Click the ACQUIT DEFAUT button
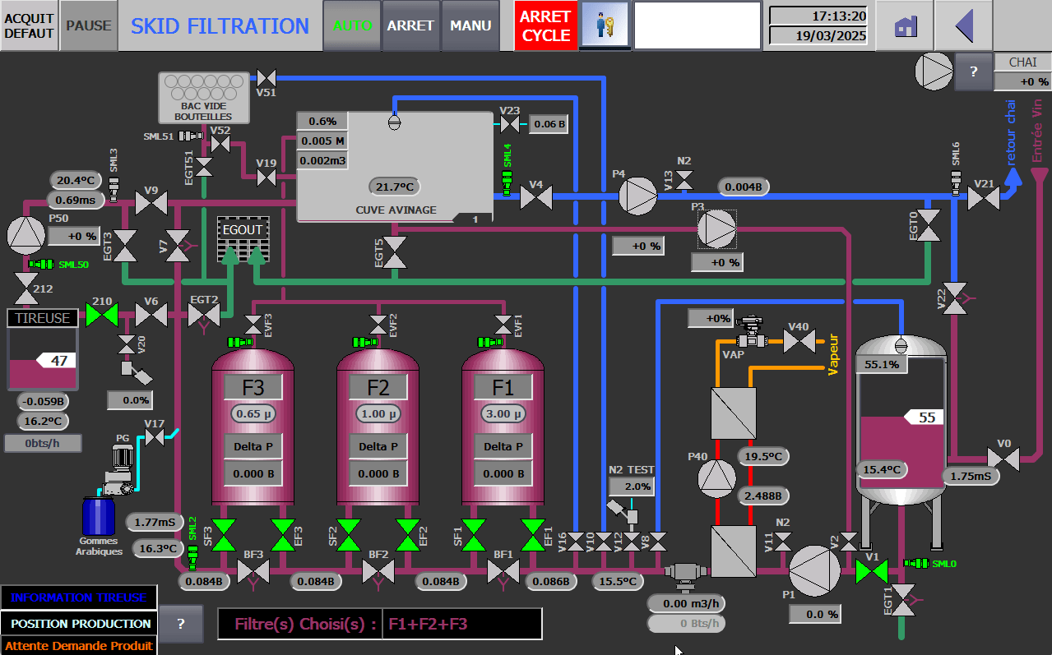The image size is (1052, 655). [x=29, y=26]
